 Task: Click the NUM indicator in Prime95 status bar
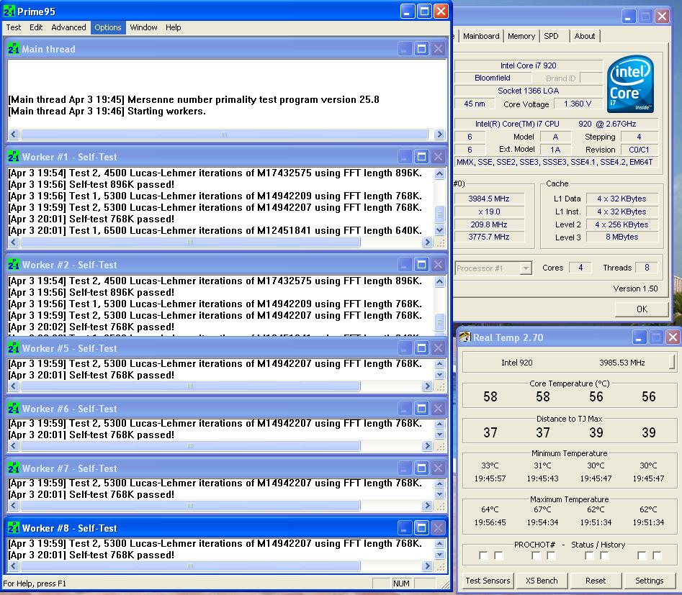[401, 583]
